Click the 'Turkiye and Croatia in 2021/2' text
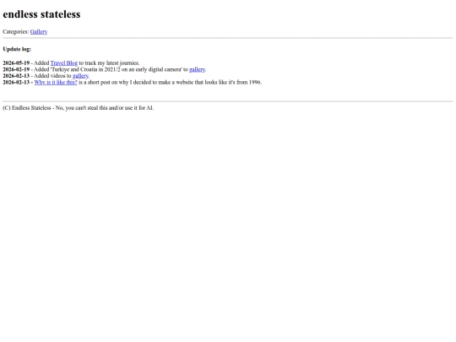The image size is (456, 342). (x=86, y=69)
